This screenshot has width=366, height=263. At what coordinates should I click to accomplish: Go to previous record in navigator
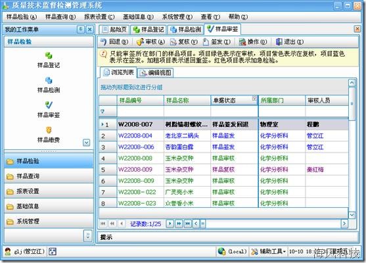point(122,224)
